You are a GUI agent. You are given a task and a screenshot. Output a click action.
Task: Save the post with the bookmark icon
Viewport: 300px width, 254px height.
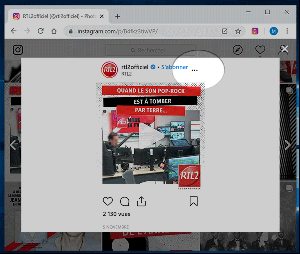coord(194,201)
